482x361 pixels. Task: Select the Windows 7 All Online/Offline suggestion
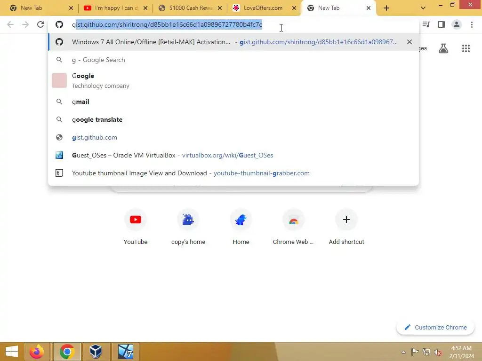tap(233, 42)
